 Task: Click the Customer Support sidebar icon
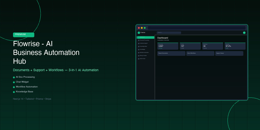138,43
